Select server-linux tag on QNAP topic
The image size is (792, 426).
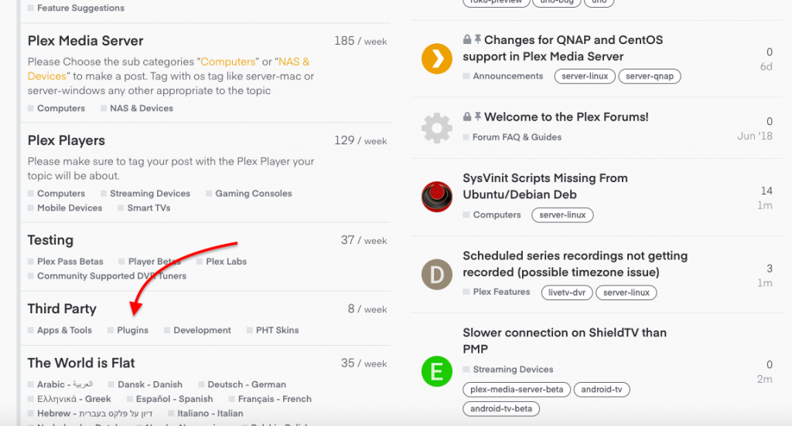click(x=585, y=76)
